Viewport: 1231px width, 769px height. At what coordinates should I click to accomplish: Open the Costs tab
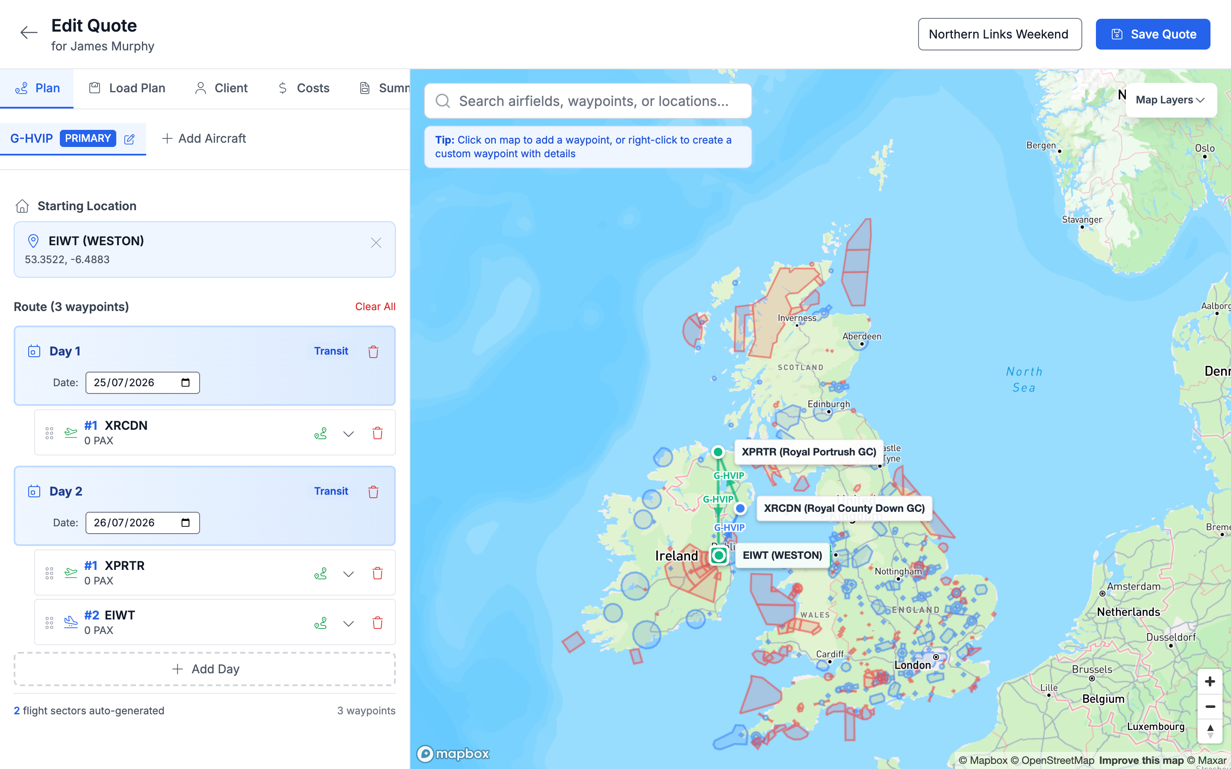[x=303, y=88]
